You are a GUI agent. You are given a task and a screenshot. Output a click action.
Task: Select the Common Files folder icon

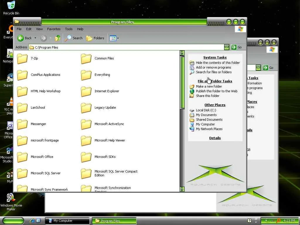click(x=86, y=59)
